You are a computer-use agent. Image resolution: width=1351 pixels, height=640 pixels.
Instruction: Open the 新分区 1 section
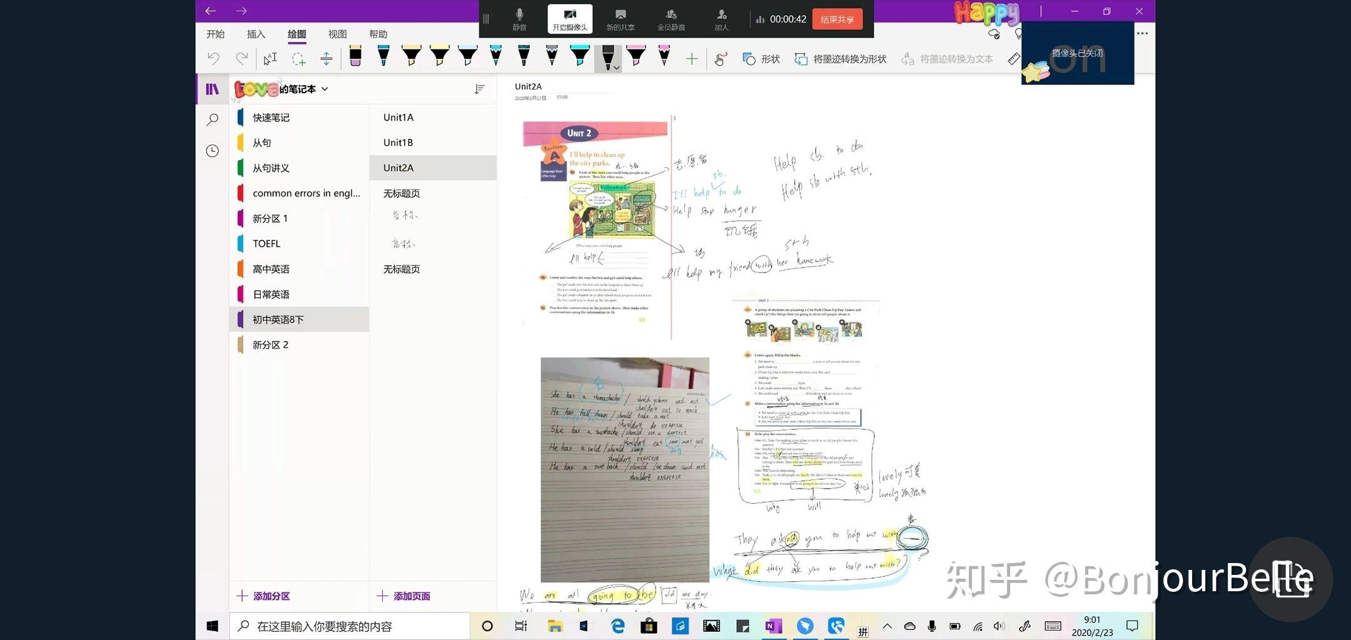click(300, 218)
